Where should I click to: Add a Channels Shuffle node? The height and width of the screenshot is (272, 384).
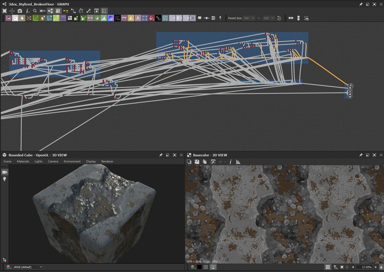[29, 18]
